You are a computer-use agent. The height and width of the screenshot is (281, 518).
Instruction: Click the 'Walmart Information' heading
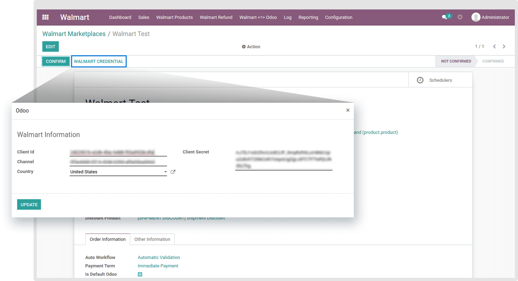(49, 135)
